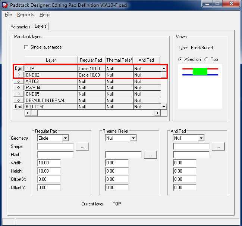This screenshot has height=226, width=242.
Task: Click the arrow button beside DEFAULT INTERNAL layer
Action: [x=19, y=100]
